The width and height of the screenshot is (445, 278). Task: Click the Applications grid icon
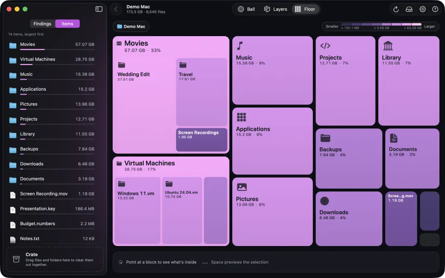[x=241, y=117]
